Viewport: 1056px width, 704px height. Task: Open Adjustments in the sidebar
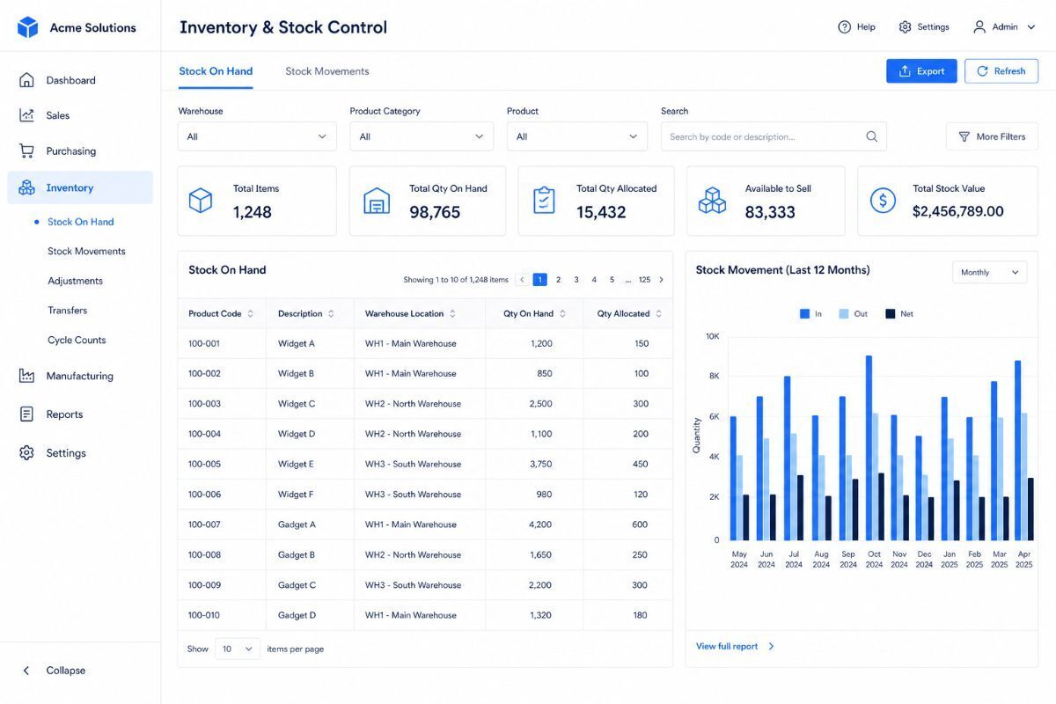(75, 281)
